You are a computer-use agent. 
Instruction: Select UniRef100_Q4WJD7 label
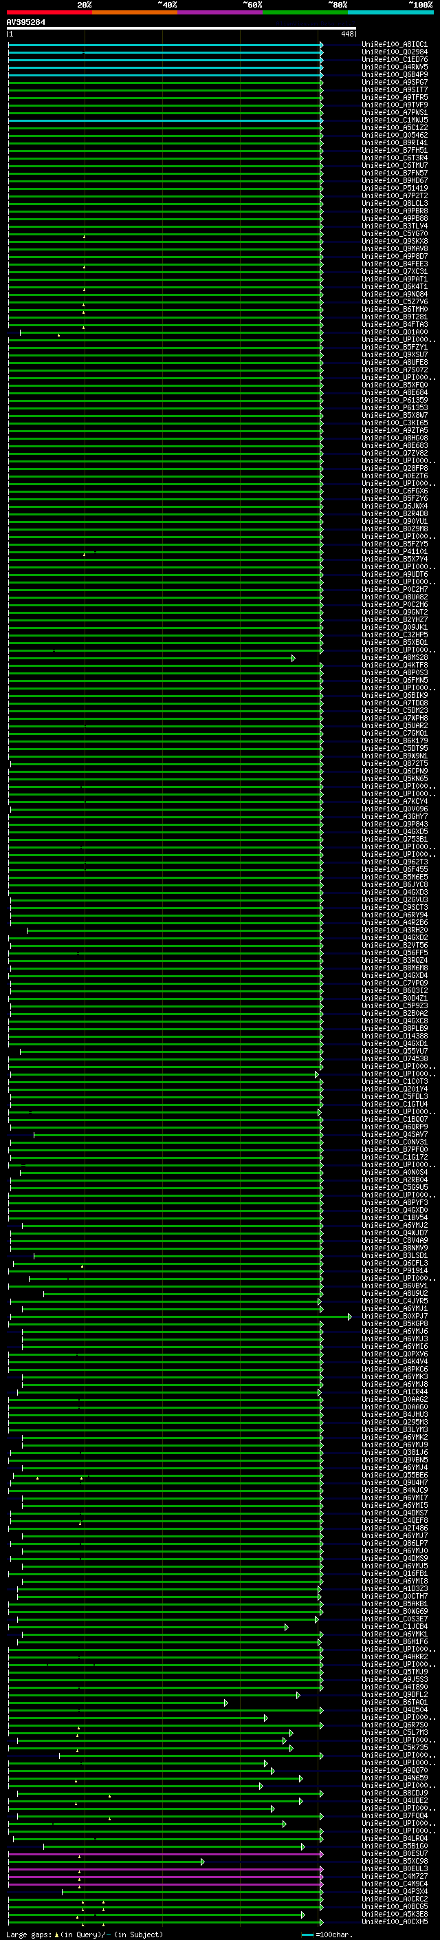click(394, 1233)
